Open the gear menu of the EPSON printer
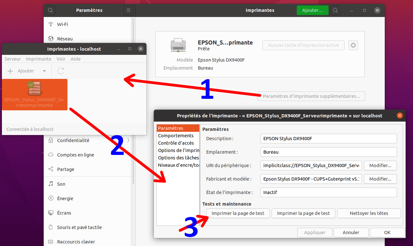The image size is (413, 246). tap(353, 45)
